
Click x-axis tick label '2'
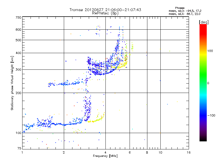tap(64, 152)
